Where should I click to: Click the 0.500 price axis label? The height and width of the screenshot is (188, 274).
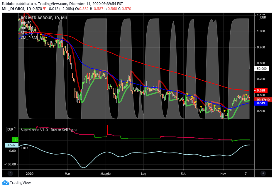coord(261,111)
